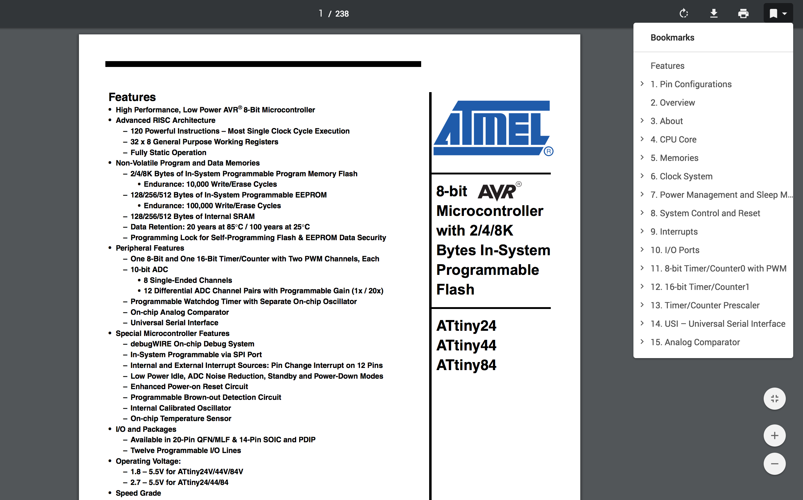Click 'Twelve Programmable I/O Lines' line
The width and height of the screenshot is (803, 500).
(x=186, y=450)
